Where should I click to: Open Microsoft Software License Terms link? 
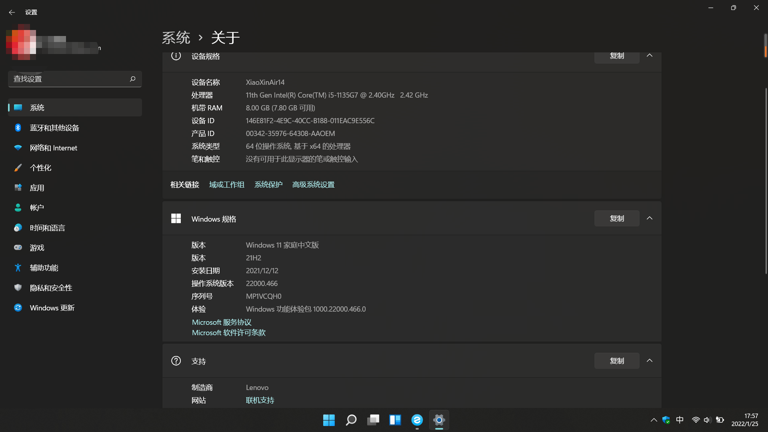click(228, 333)
